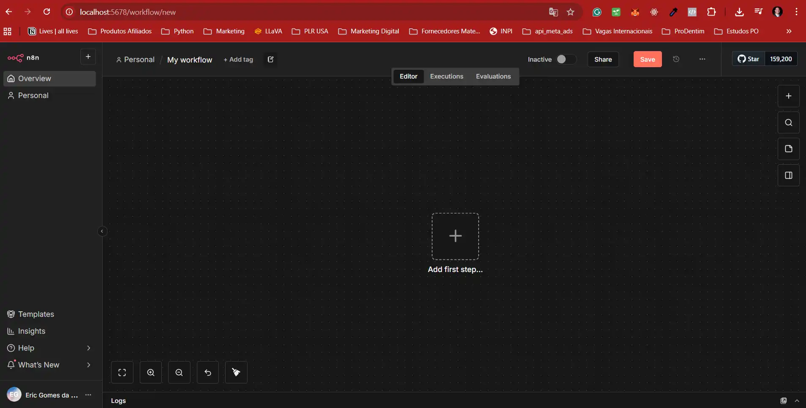Zoom out on the workflow canvas
The width and height of the screenshot is (806, 408).
pos(179,373)
